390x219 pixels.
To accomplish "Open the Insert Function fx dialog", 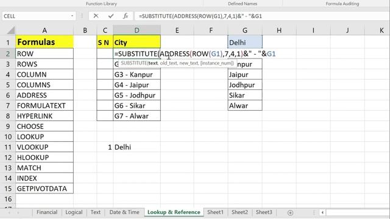I will 126,16.
